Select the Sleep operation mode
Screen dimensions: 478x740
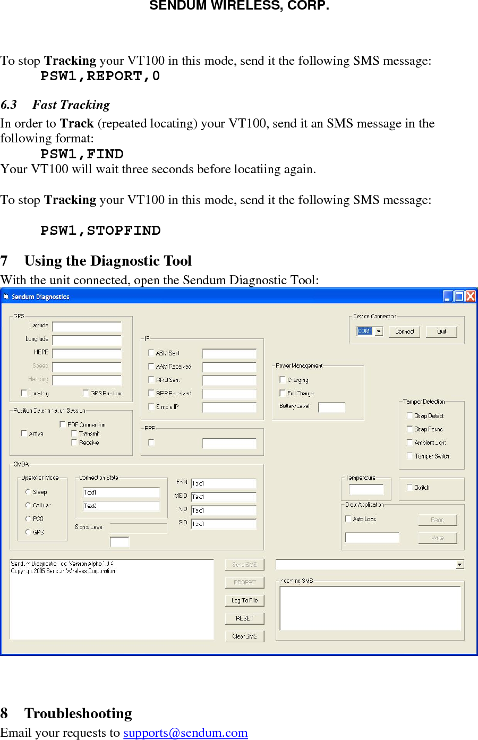[x=28, y=492]
